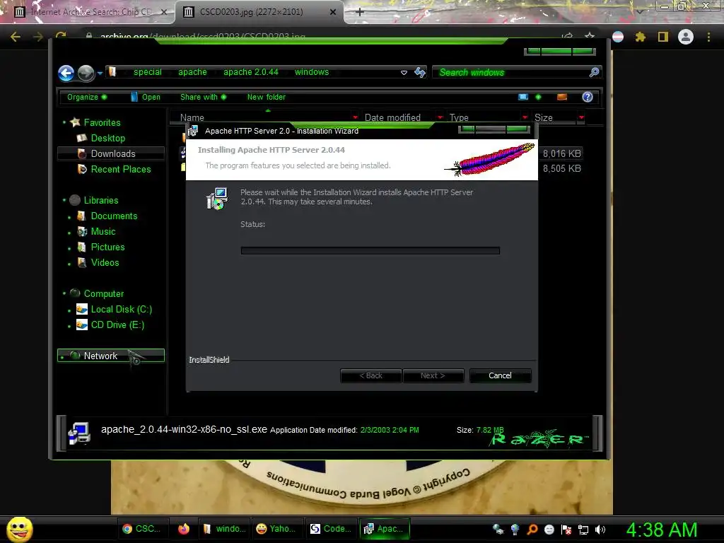Open a new browser tab
The image size is (724, 543).
360,12
